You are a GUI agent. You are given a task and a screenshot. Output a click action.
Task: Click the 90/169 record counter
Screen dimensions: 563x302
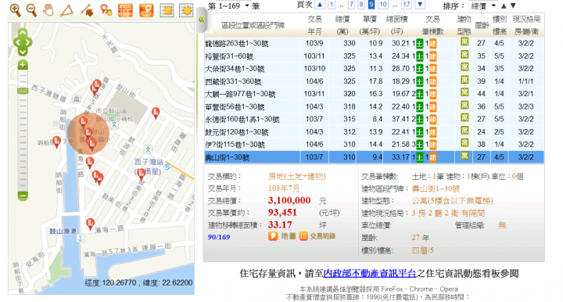(x=219, y=237)
